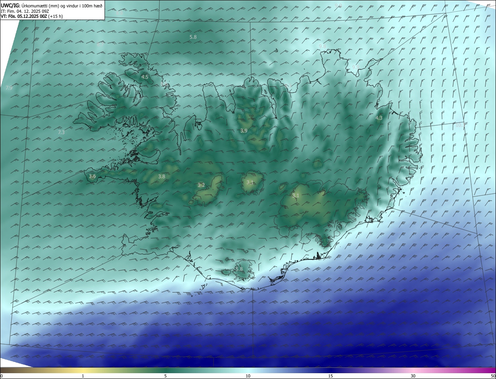Click the 5 tick on the color scale
The width and height of the screenshot is (496, 379).
(x=165, y=376)
